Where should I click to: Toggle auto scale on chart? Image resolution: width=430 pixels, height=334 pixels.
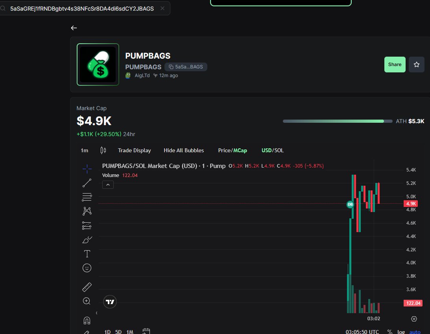click(x=415, y=332)
